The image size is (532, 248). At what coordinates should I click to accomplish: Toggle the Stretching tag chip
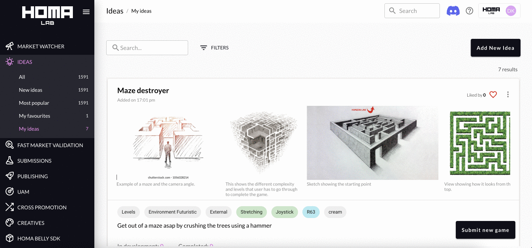point(251,212)
